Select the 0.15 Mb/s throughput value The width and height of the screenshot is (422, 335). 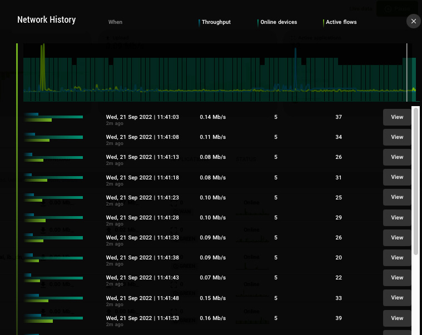[x=212, y=298]
